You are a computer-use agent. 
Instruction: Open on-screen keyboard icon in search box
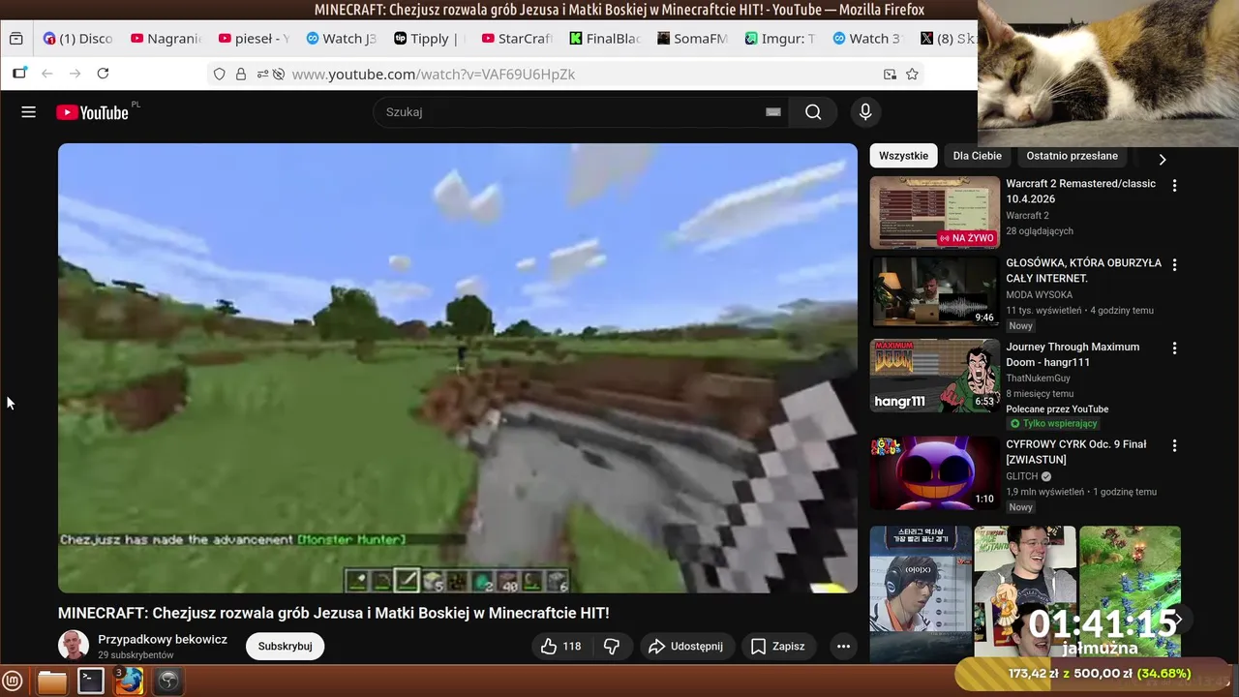point(772,112)
